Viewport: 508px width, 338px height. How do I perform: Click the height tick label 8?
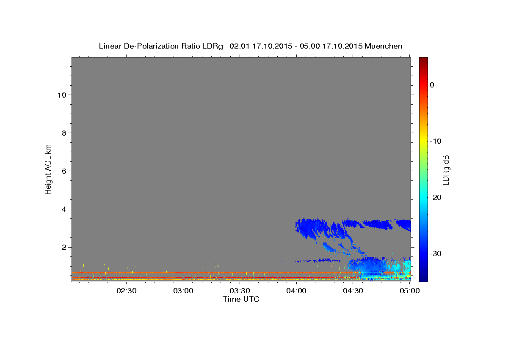point(63,133)
